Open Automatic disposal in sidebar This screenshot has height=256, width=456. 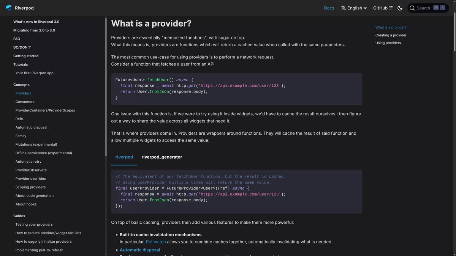click(x=32, y=127)
